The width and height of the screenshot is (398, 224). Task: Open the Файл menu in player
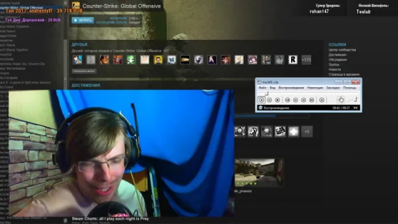point(262,88)
